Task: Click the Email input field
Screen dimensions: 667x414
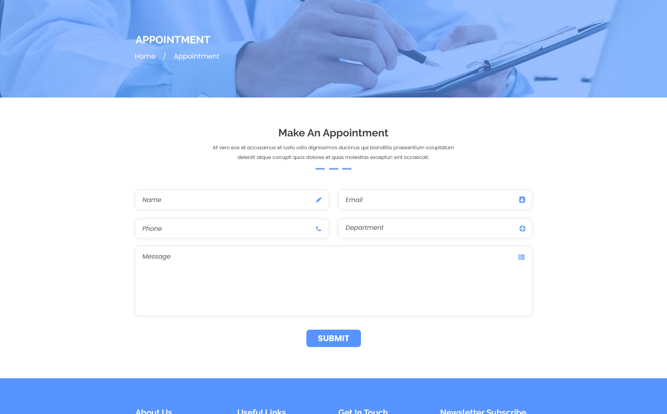Action: point(435,200)
